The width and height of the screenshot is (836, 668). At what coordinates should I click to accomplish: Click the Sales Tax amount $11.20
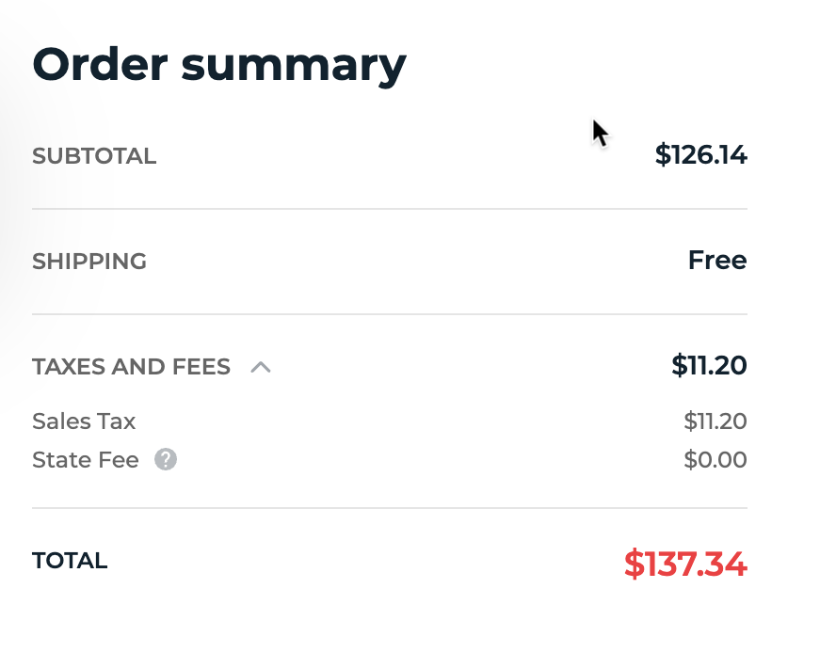point(715,421)
